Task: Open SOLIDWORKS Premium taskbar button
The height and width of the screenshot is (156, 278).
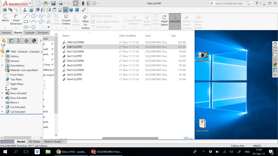Action: [106, 152]
